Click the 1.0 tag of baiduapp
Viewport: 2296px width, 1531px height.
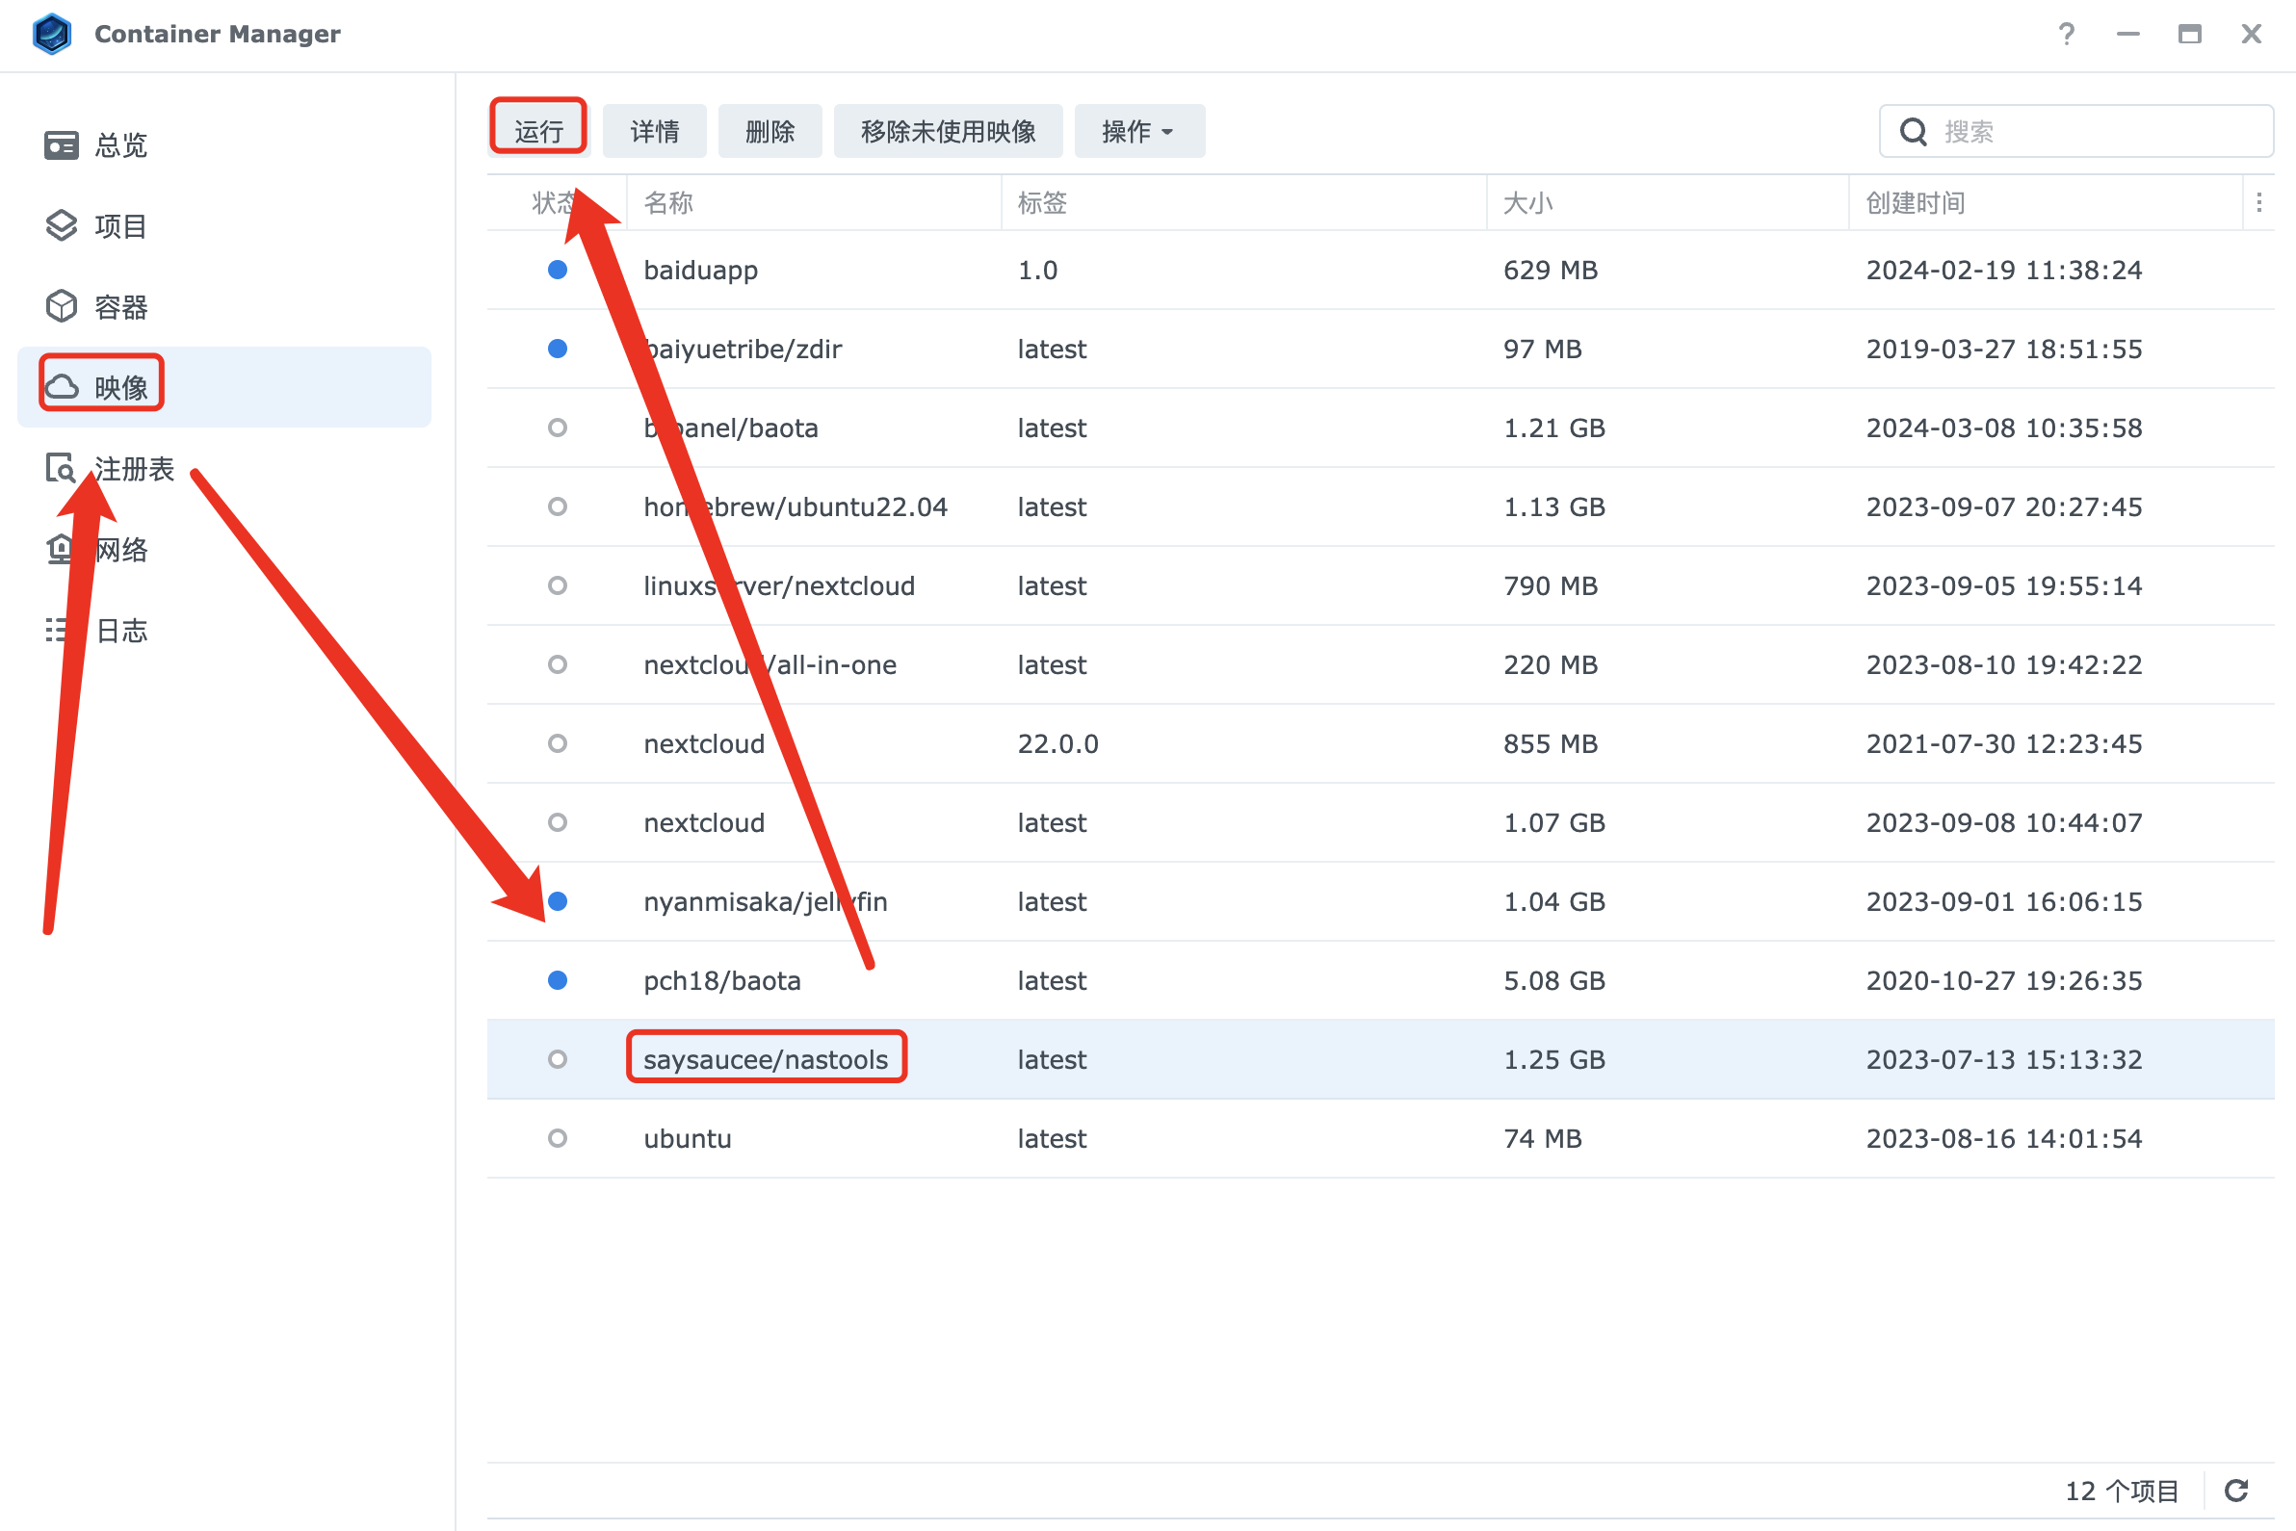(1037, 270)
